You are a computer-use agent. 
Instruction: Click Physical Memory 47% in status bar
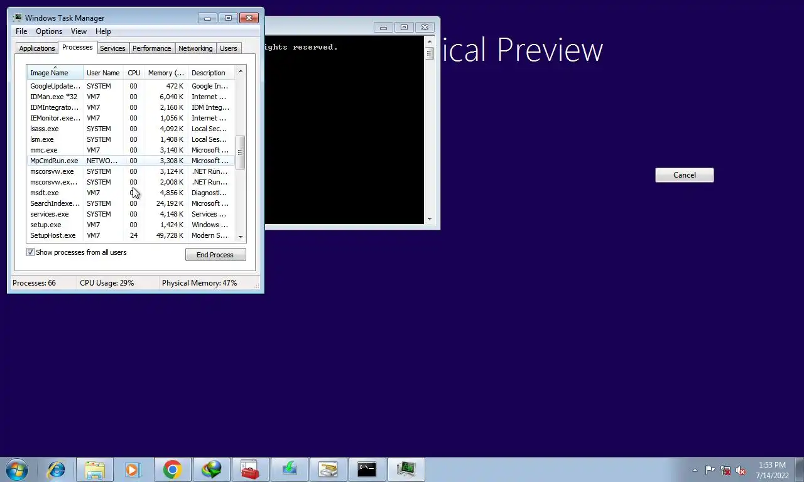(x=199, y=283)
